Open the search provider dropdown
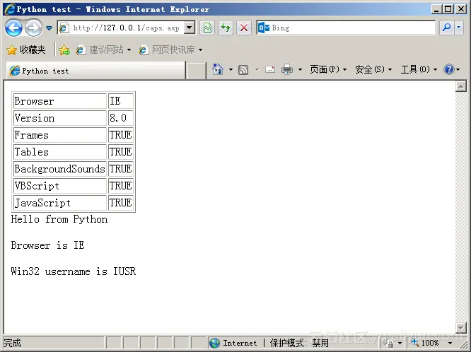This screenshot has width=471, height=352. 459,28
